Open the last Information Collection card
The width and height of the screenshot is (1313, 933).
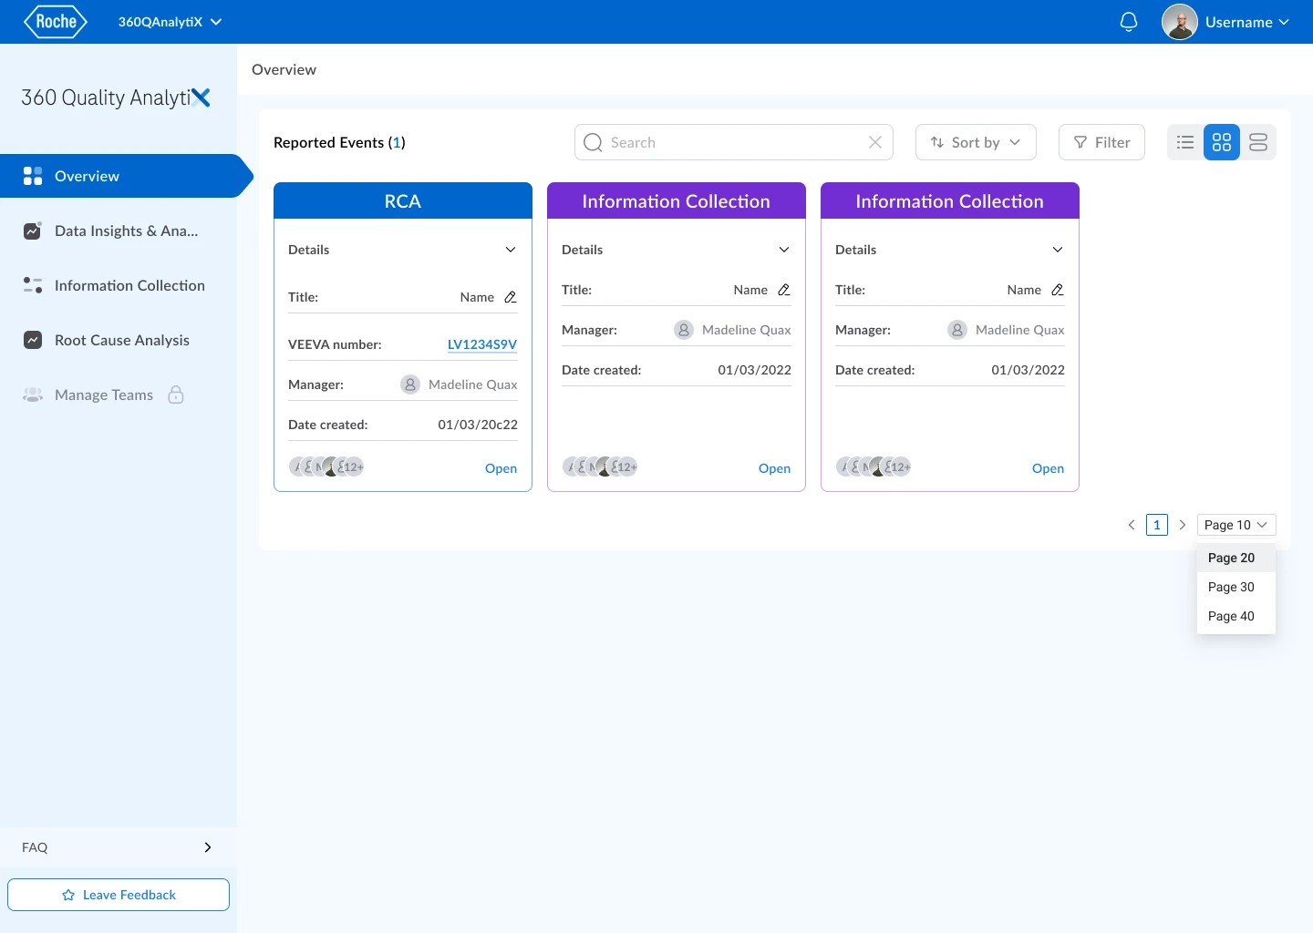tap(1048, 468)
